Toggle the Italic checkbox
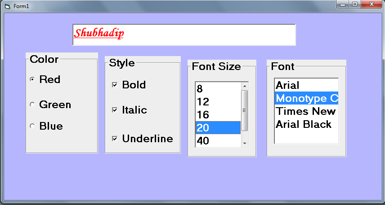 (115, 110)
